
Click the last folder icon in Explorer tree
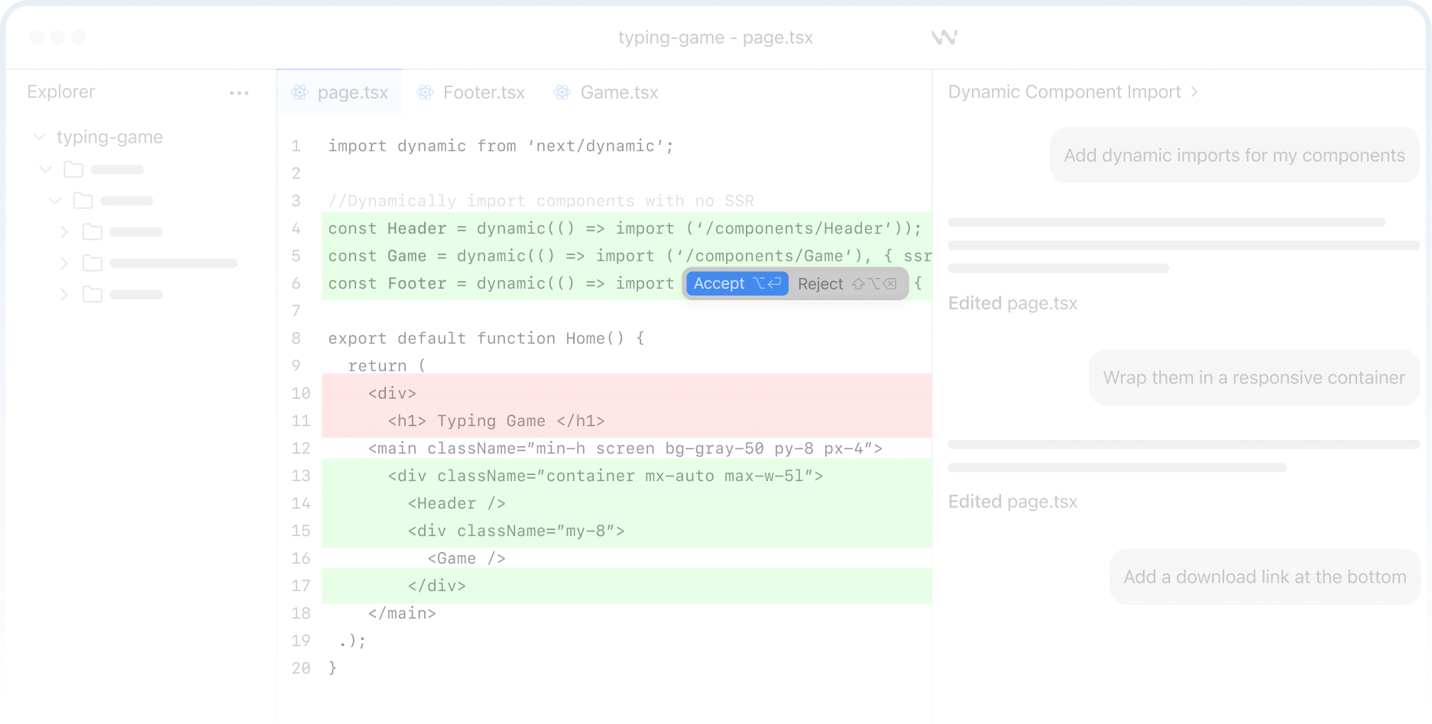tap(92, 295)
